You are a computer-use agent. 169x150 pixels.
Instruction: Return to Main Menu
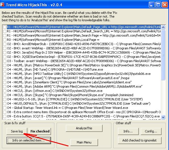(84, 142)
